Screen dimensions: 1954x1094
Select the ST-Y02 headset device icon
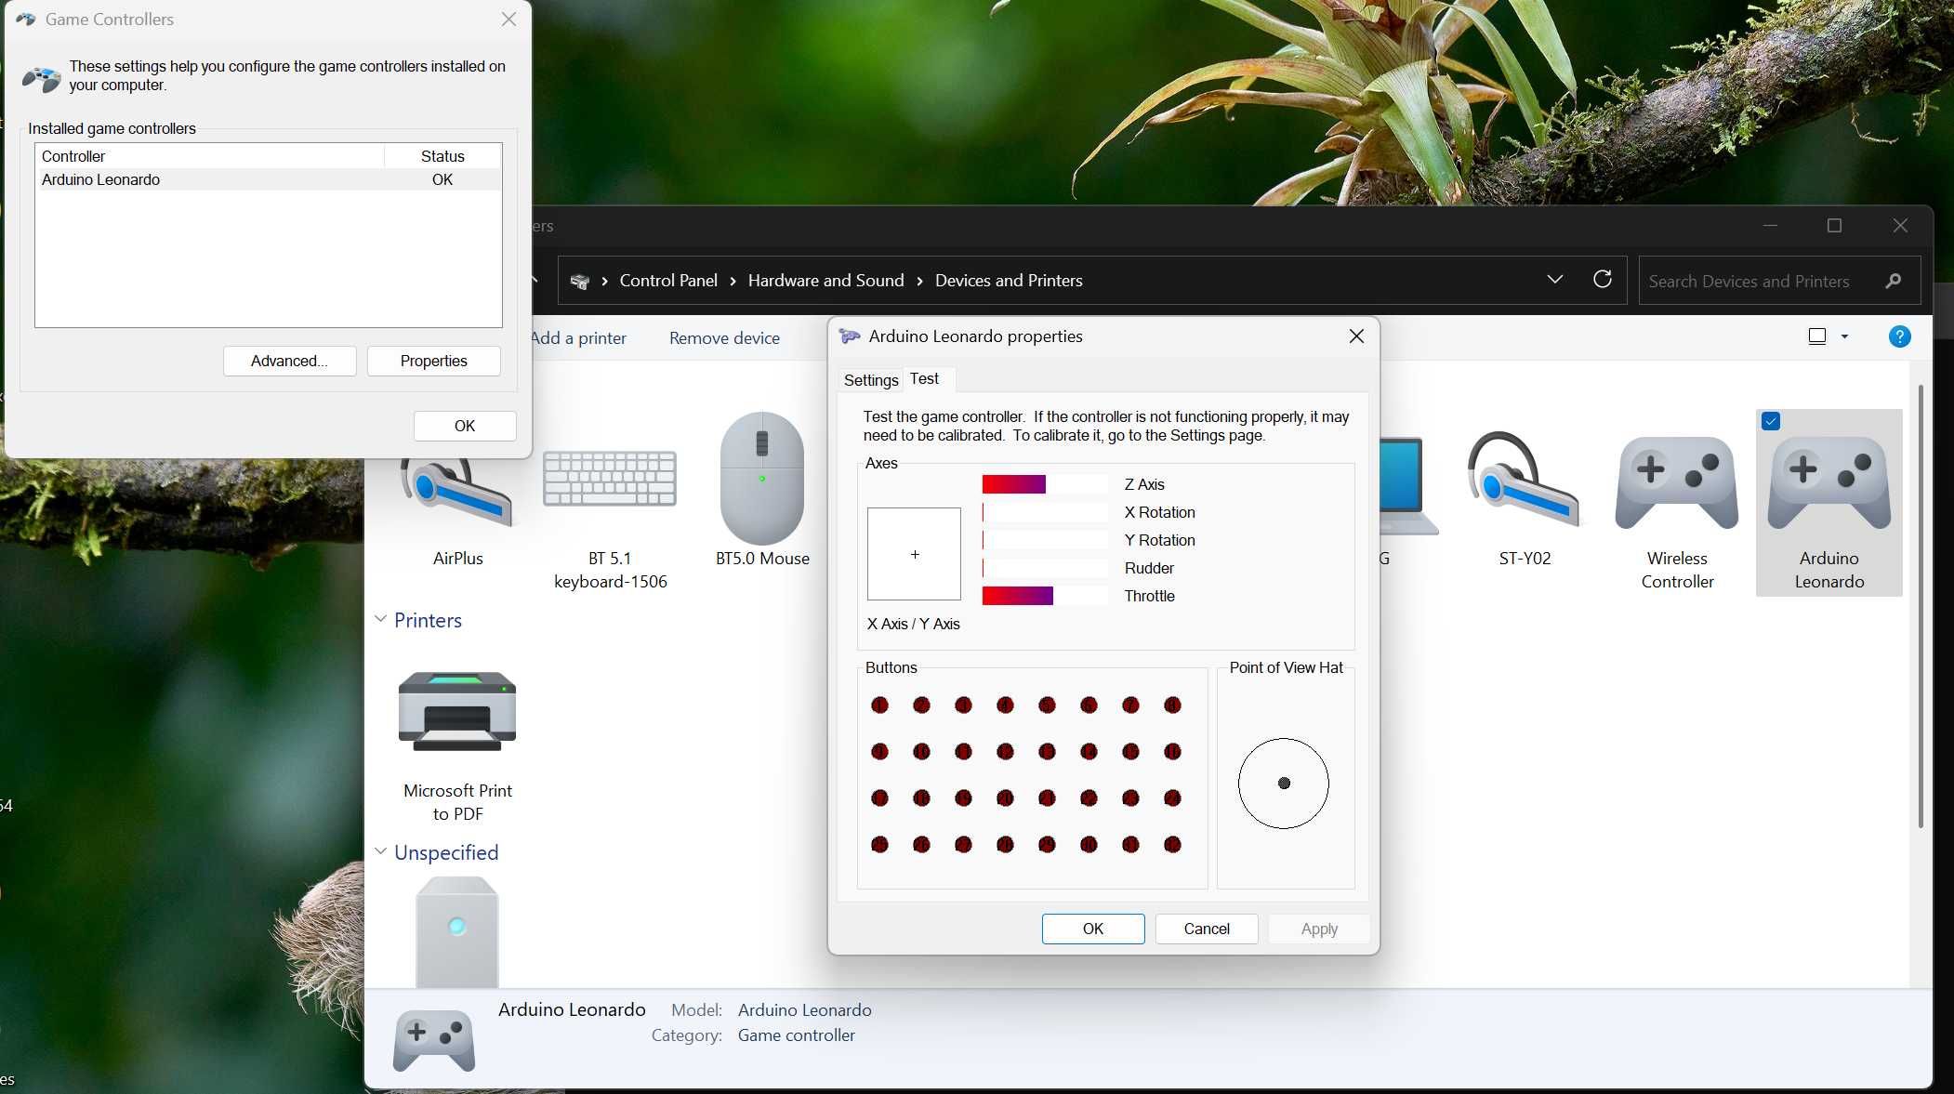coord(1525,480)
